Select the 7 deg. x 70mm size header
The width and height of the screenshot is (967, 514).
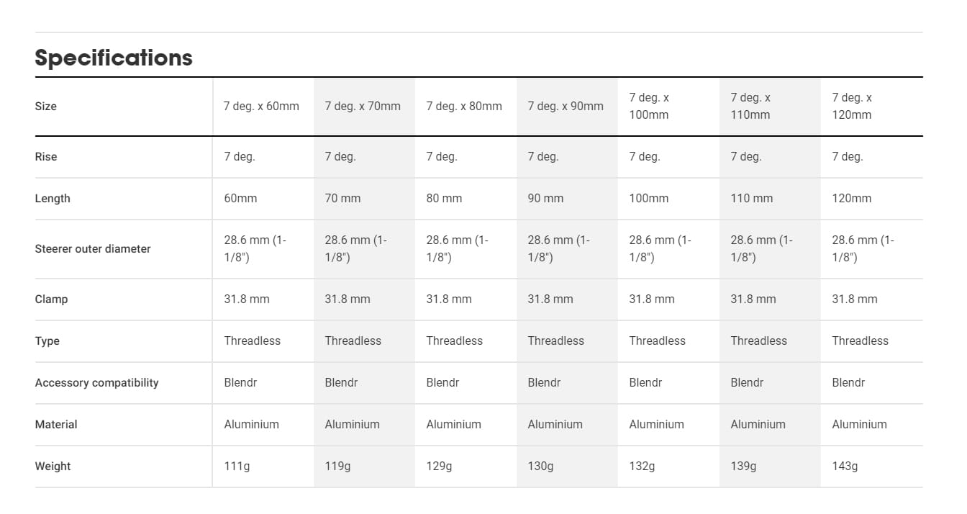click(x=363, y=107)
